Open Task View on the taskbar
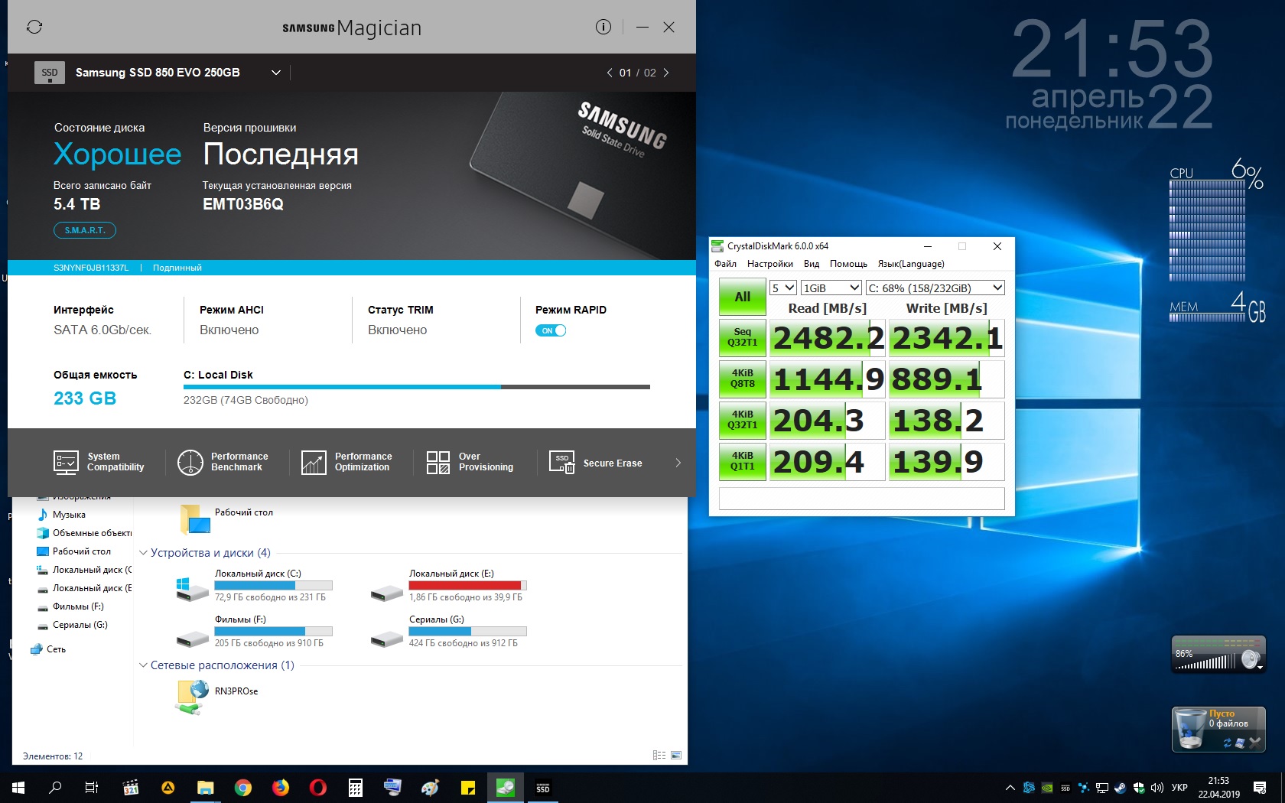This screenshot has width=1285, height=803. coord(92,788)
